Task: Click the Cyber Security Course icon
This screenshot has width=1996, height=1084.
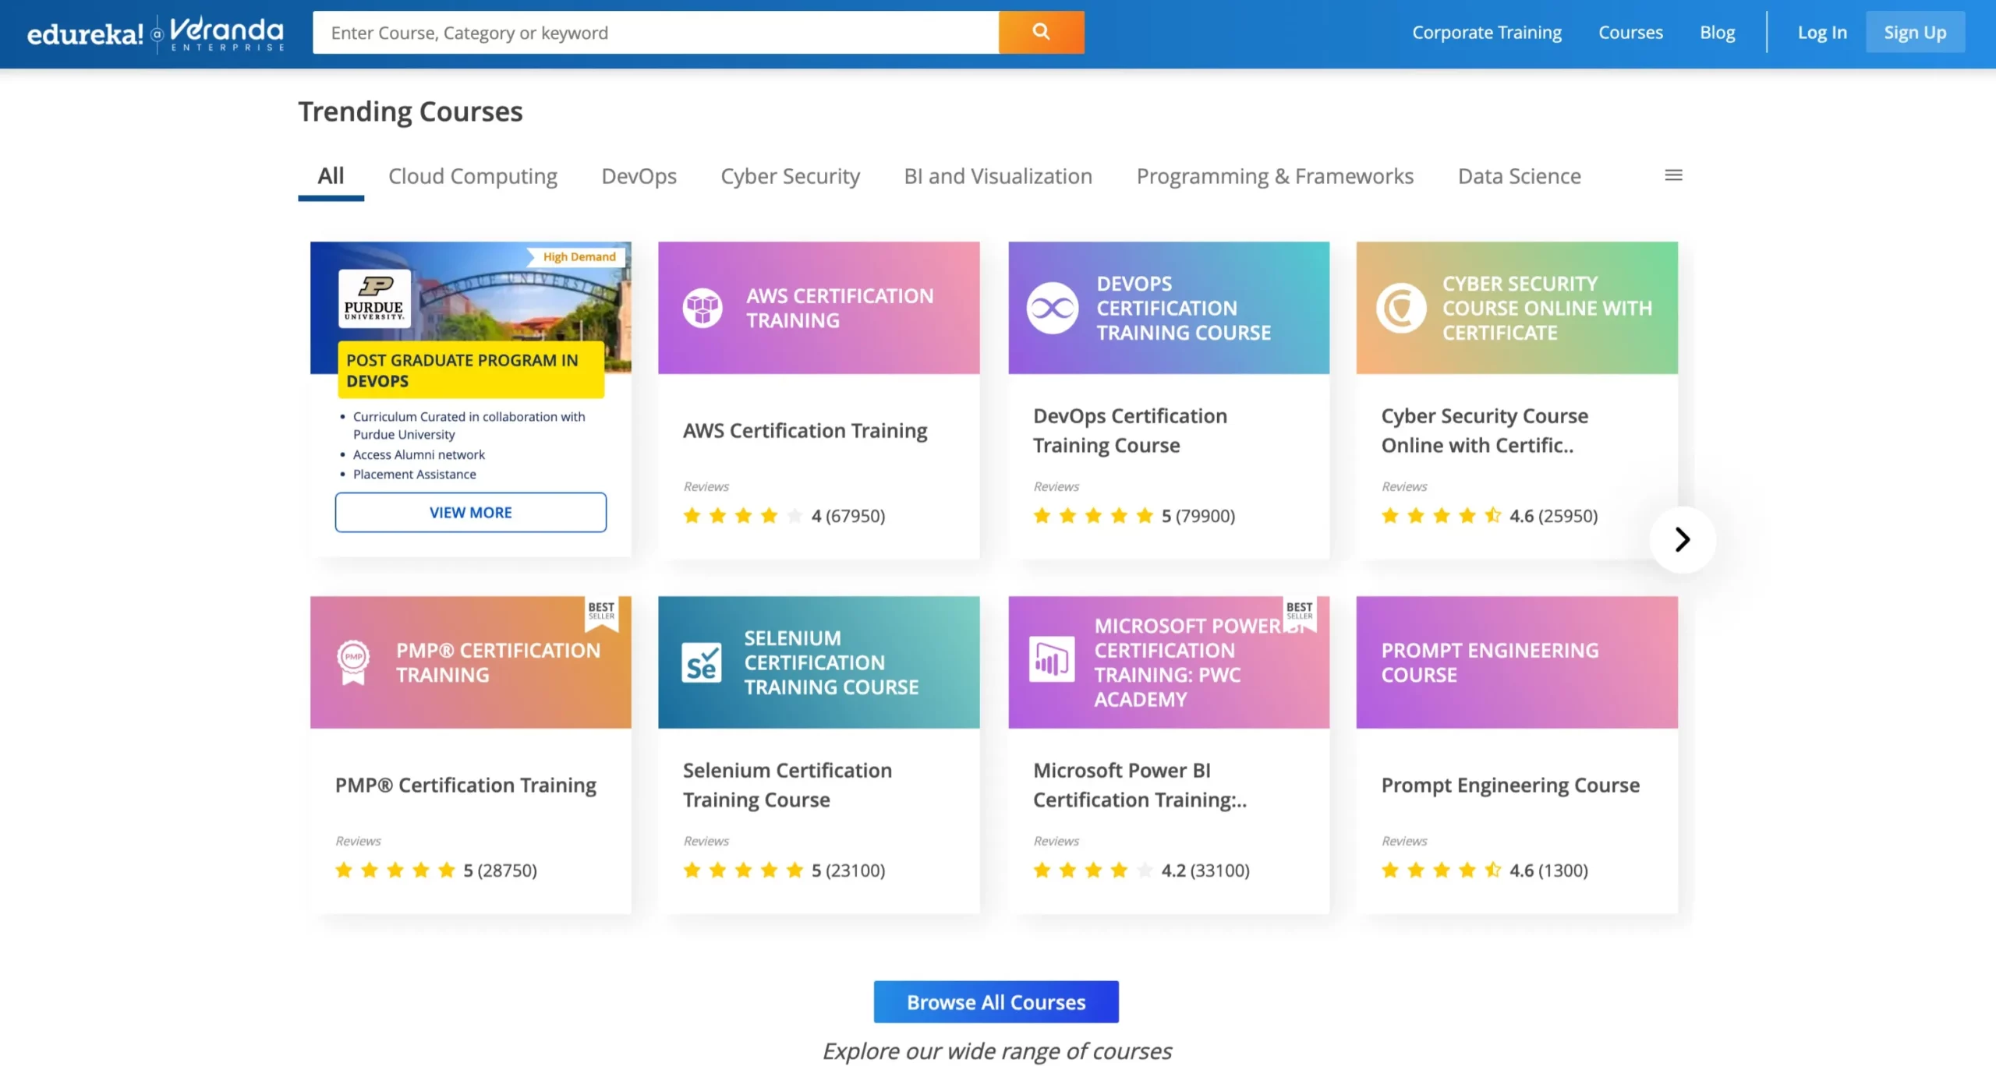Action: tap(1400, 307)
